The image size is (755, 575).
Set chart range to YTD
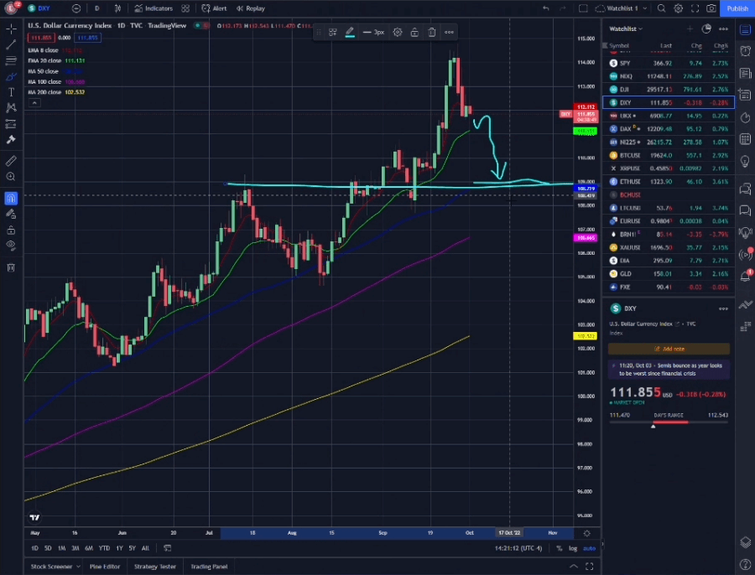(x=104, y=548)
